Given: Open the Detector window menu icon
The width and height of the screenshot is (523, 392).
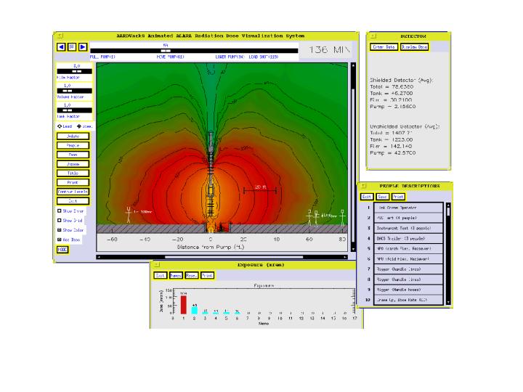Looking at the screenshot, I should [373, 36].
